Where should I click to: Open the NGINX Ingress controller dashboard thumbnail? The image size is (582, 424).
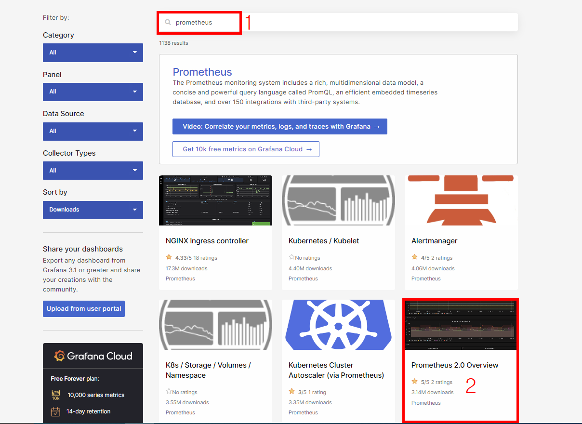215,200
